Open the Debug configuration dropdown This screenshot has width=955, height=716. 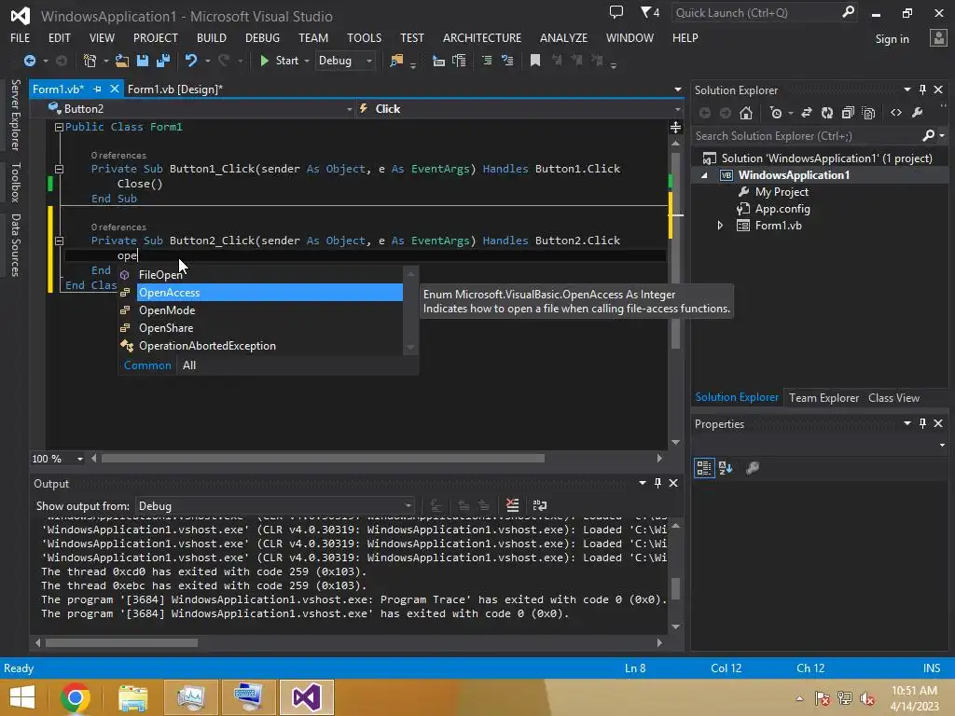click(345, 61)
